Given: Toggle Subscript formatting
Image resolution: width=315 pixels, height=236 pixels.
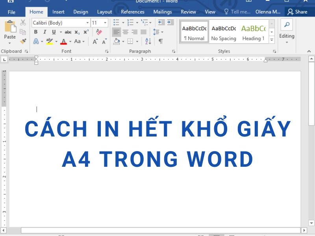Looking at the screenshot, I should (x=77, y=32).
